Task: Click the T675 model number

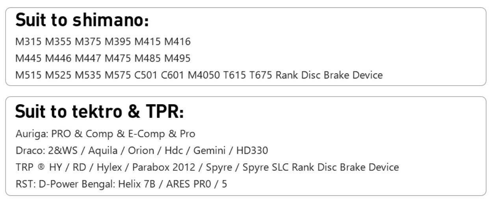Action: (261, 75)
